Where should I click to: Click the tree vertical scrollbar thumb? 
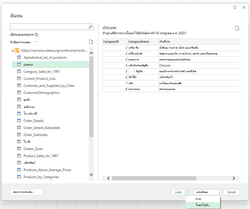[91, 97]
